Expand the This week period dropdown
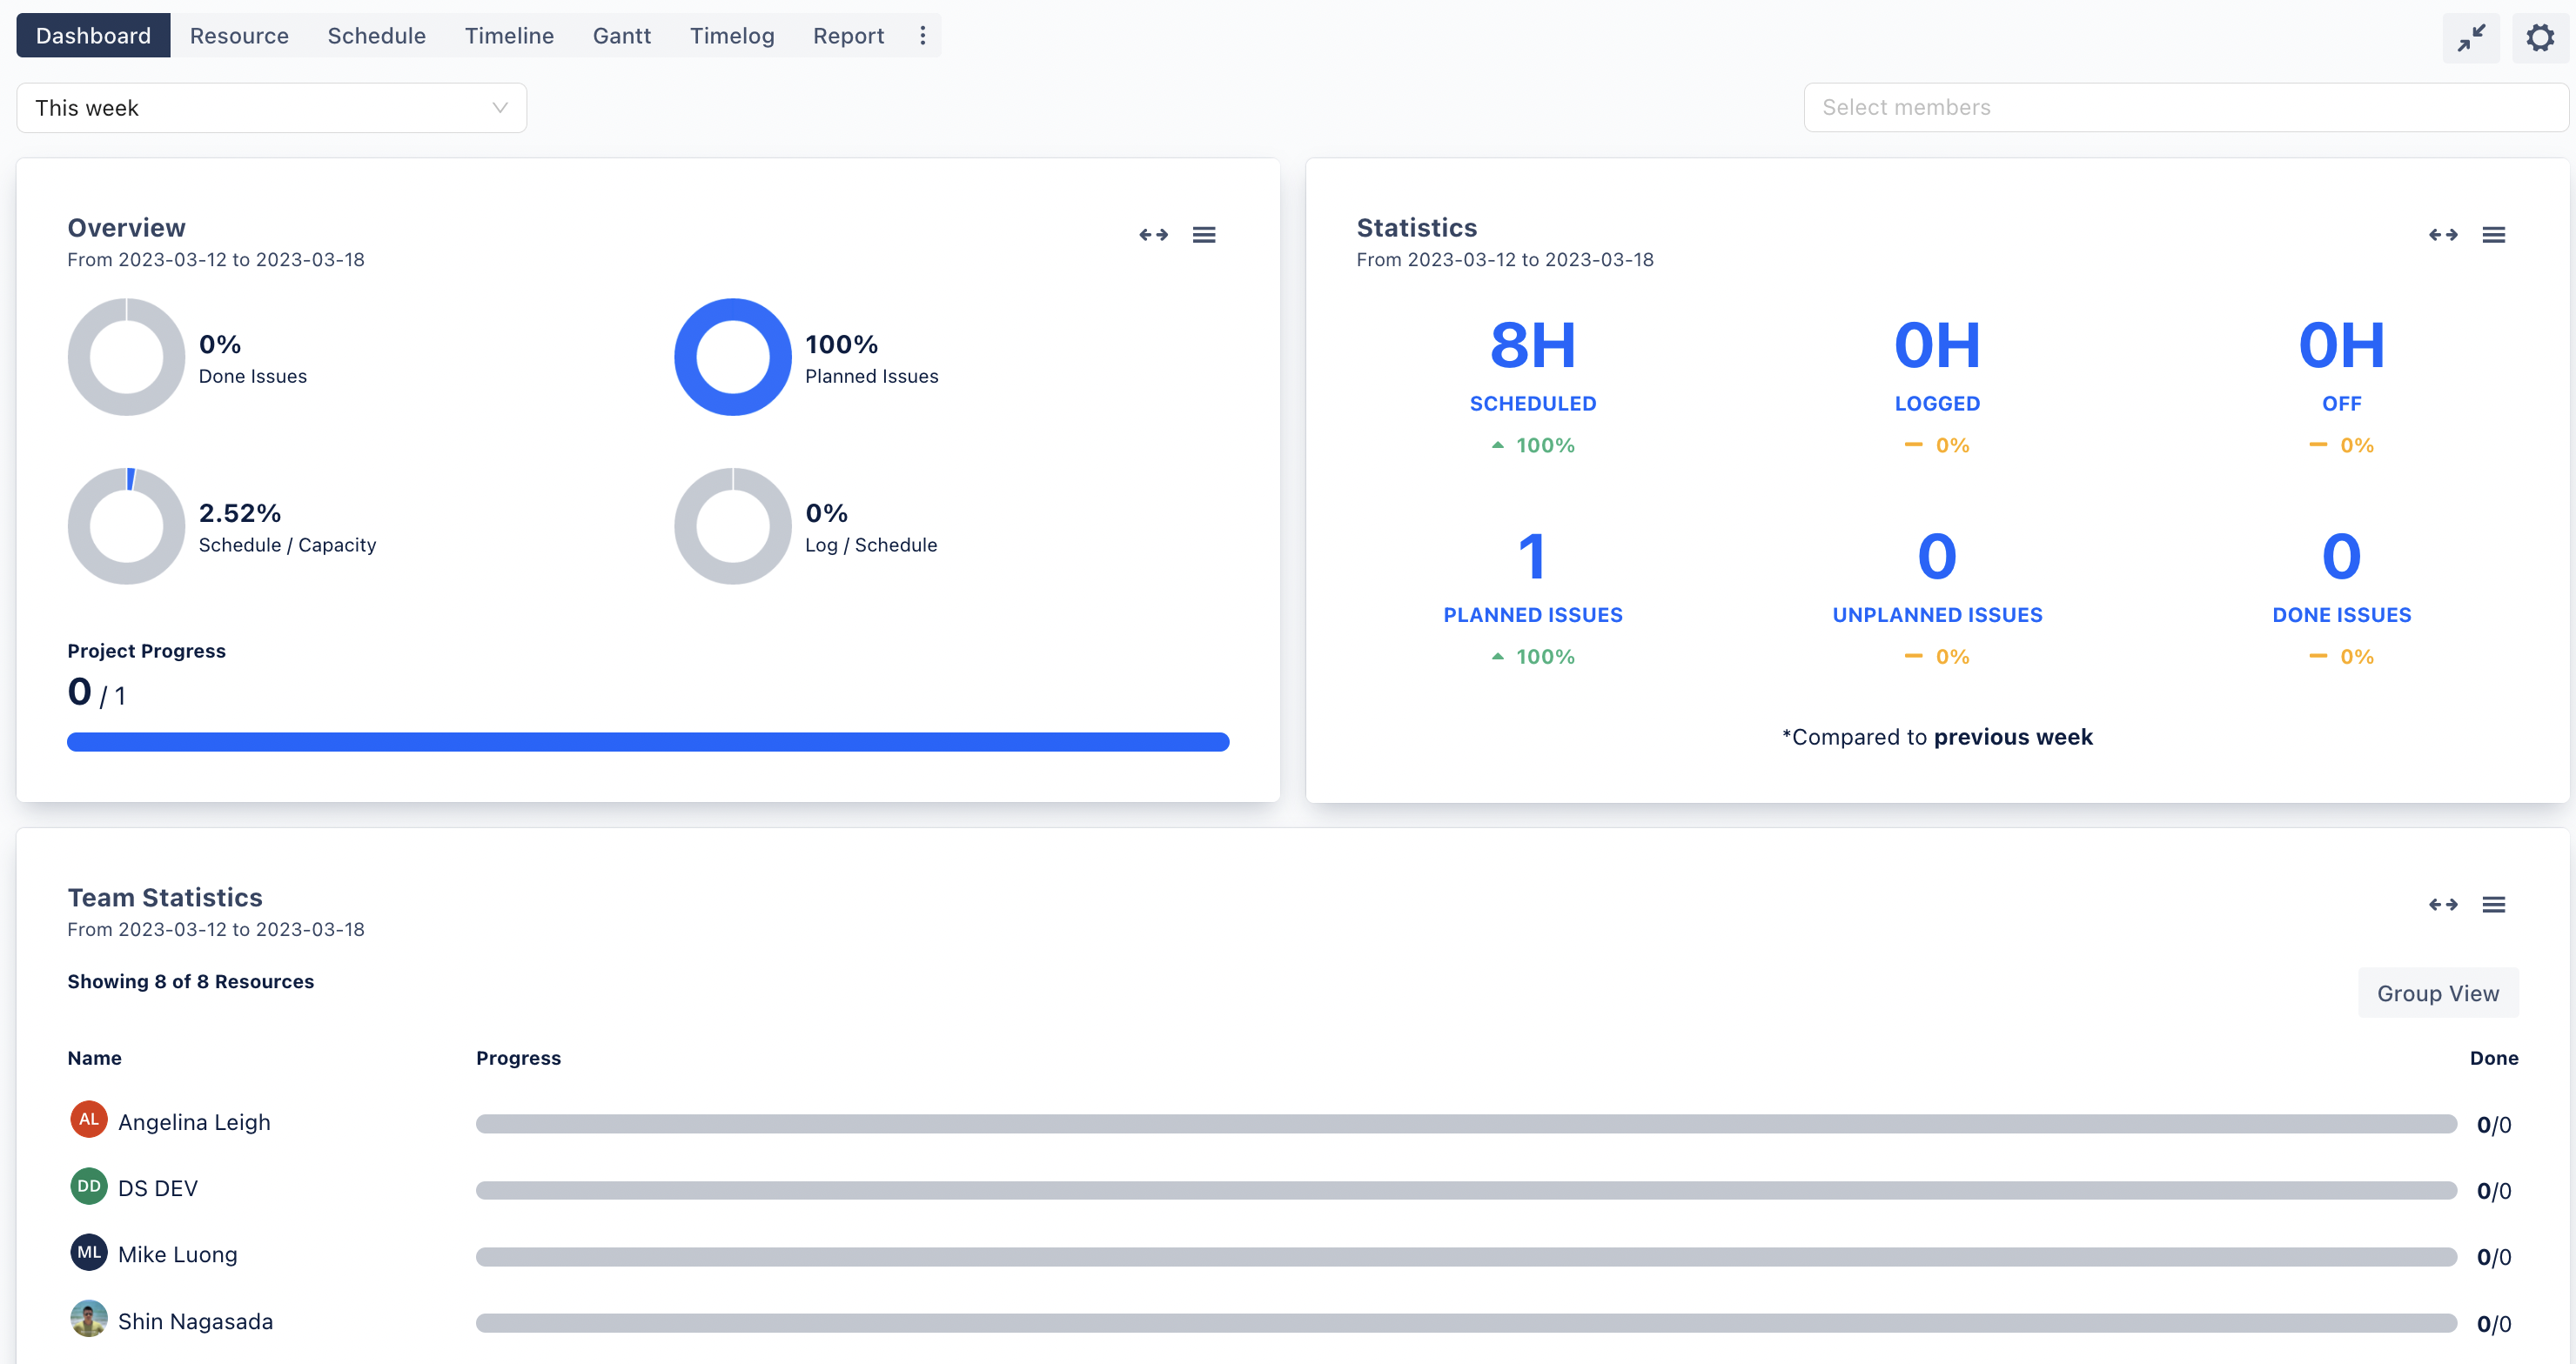 pos(271,108)
